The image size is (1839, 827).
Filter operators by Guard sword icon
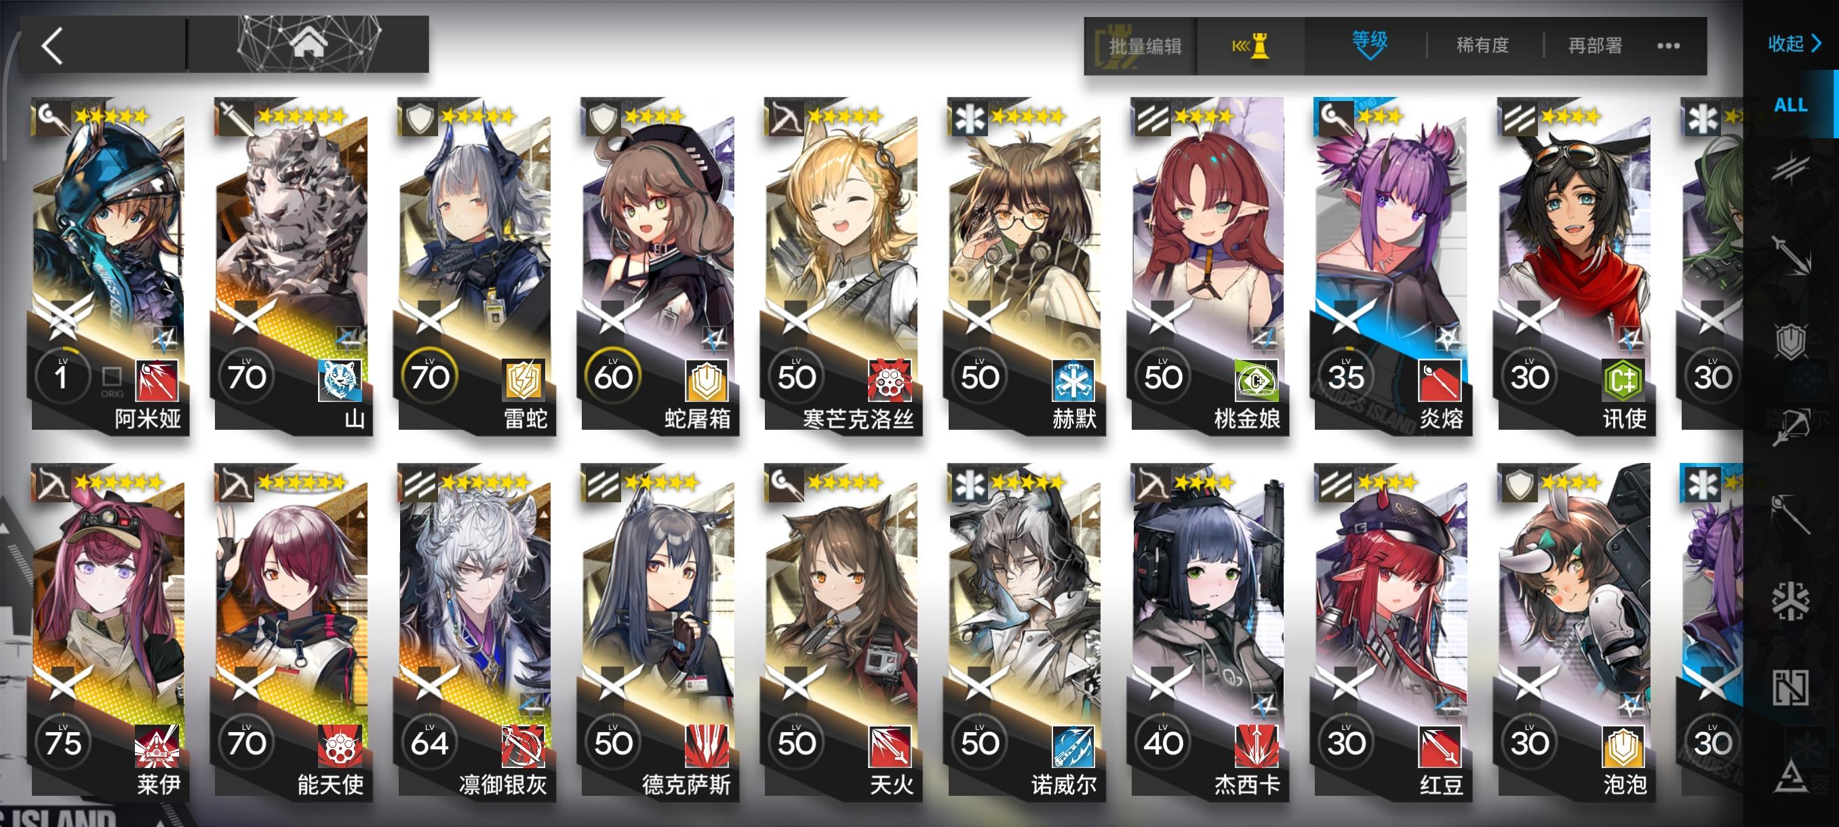click(x=1790, y=255)
